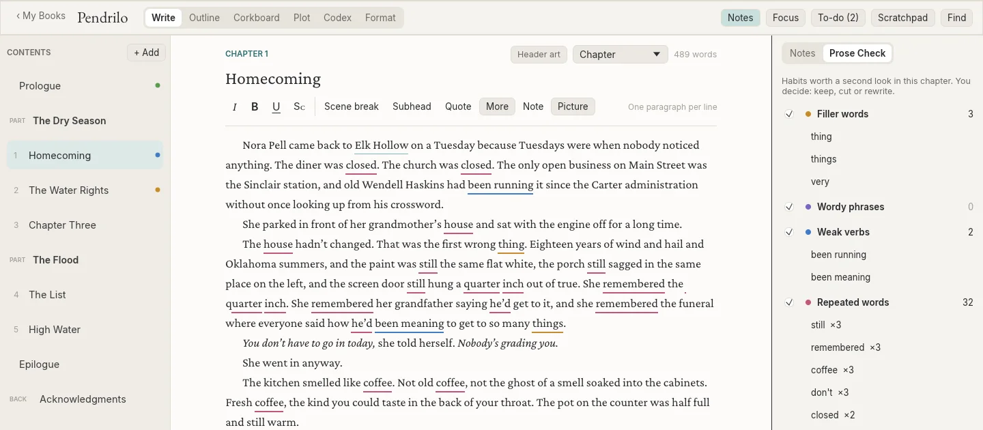983x430 pixels.
Task: Select Chapter Three in Contents
Action: point(85,225)
